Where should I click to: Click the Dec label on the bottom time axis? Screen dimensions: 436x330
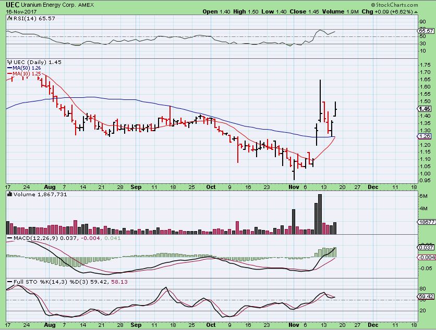coord(373,325)
